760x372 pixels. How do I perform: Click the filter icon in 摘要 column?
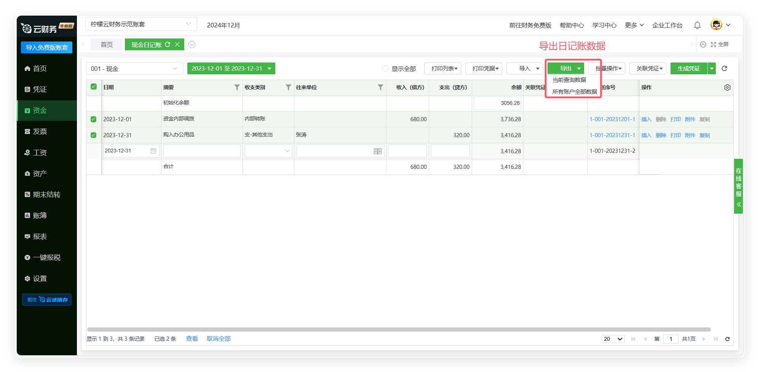tap(237, 87)
